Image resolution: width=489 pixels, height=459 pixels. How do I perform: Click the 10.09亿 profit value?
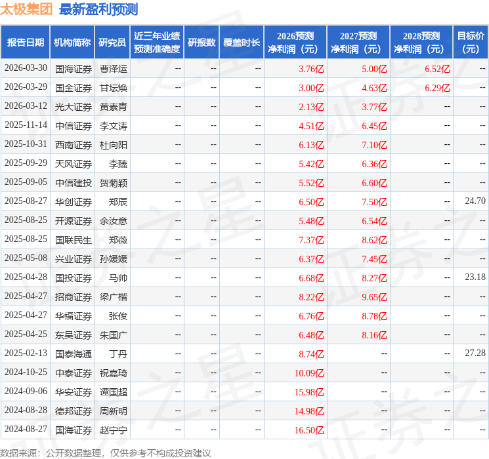309,373
